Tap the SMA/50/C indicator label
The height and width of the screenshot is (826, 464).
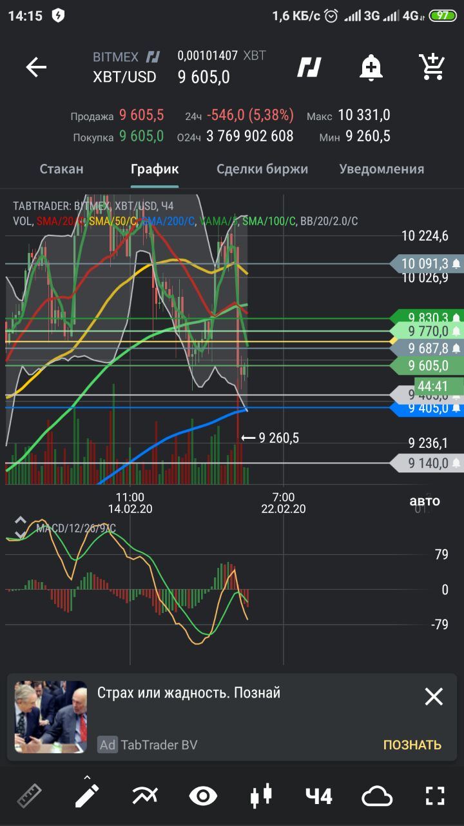click(113, 221)
